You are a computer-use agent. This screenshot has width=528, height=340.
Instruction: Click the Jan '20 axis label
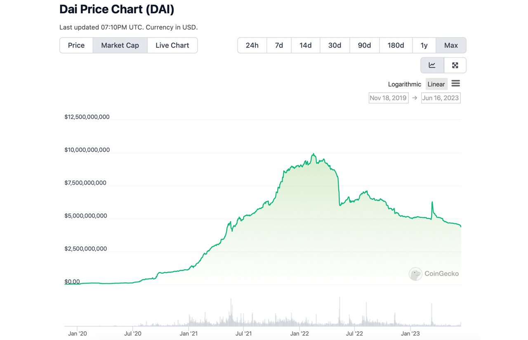78,333
